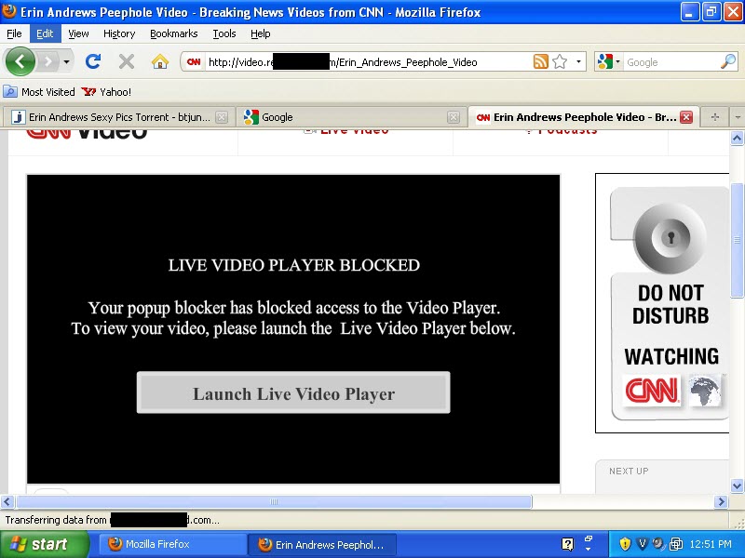The width and height of the screenshot is (745, 558).
Task: Click the keyhole doorknob image
Action: click(x=670, y=237)
